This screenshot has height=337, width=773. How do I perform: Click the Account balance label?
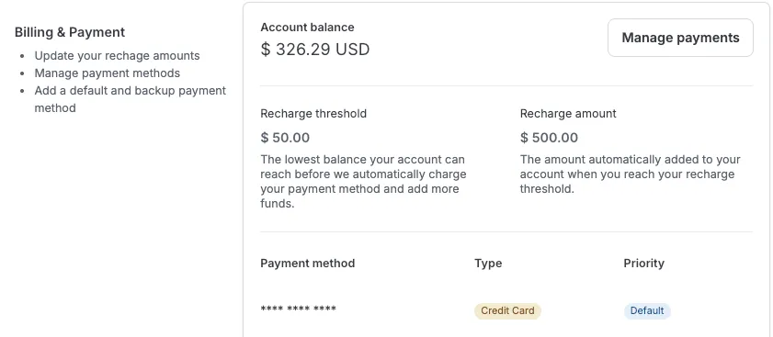pyautogui.click(x=307, y=28)
